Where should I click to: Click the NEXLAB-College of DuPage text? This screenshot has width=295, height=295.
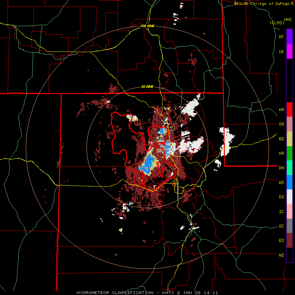pos(262,4)
